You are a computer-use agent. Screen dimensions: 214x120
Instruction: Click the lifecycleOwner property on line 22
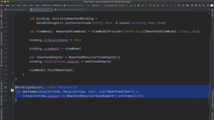[x=56, y=40]
